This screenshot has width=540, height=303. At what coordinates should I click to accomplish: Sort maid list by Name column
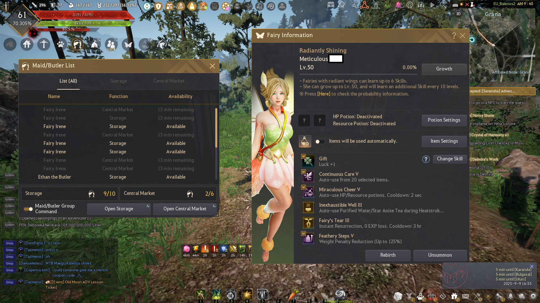[54, 96]
